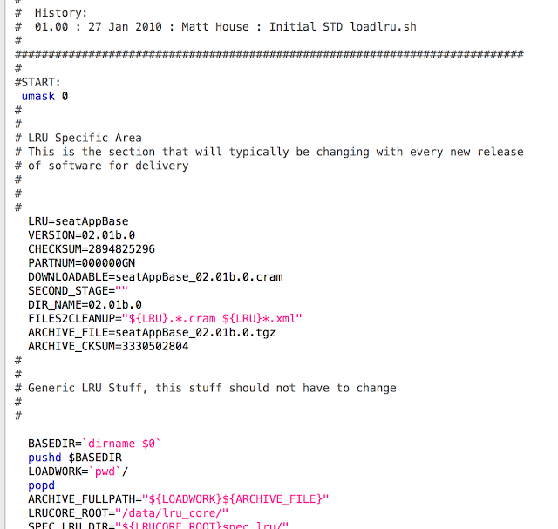Click the PARTNUM=000000GN line
The width and height of the screenshot is (558, 529).
(81, 263)
